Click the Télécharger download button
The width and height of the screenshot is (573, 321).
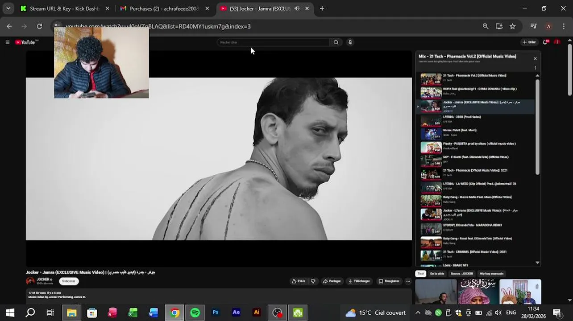(x=359, y=281)
